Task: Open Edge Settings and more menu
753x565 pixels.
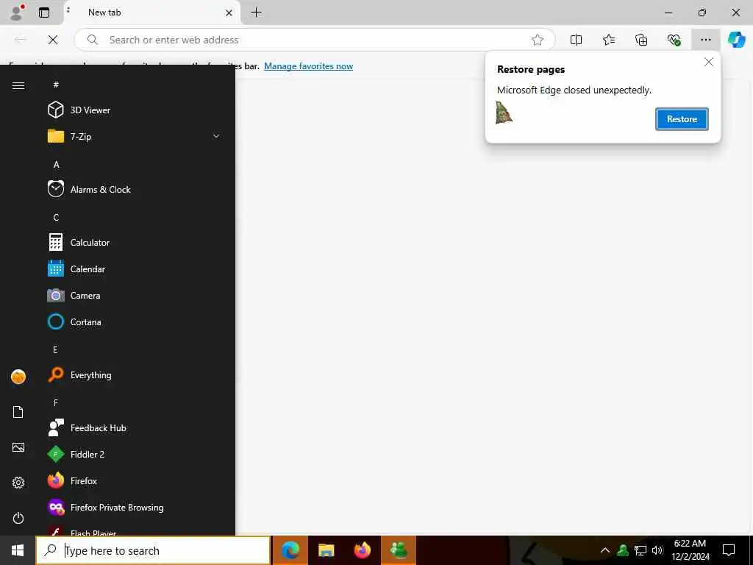Action: [705, 40]
